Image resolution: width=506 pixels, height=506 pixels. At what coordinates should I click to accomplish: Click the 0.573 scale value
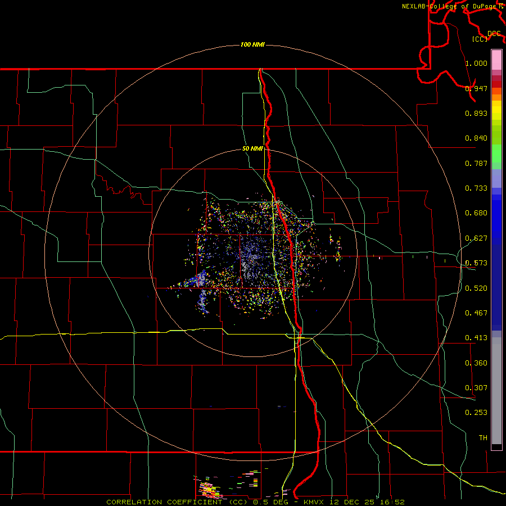[476, 263]
